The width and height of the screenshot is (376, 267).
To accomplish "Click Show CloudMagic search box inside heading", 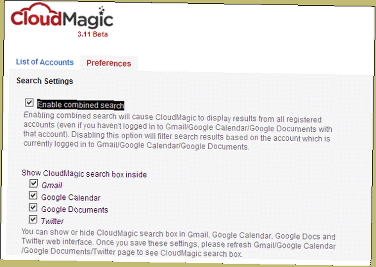I will pos(84,173).
